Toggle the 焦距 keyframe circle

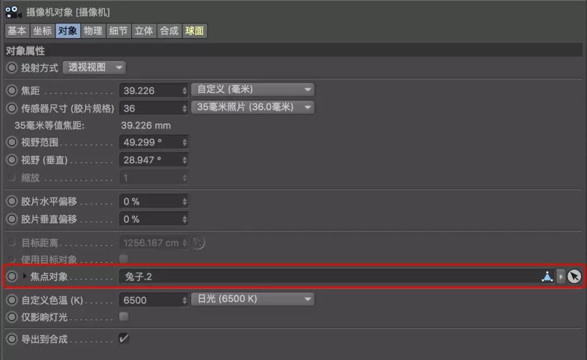point(12,91)
